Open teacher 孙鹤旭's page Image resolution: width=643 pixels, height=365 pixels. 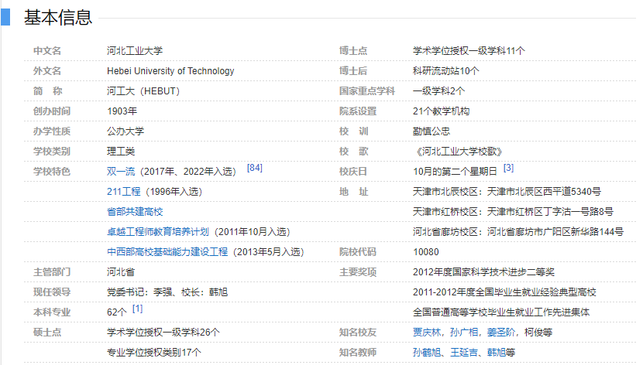[x=426, y=353]
